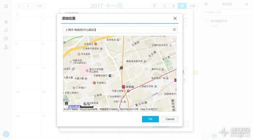Click the 巨鹿路 road label
The height and width of the screenshot is (140, 253).
(136, 44)
